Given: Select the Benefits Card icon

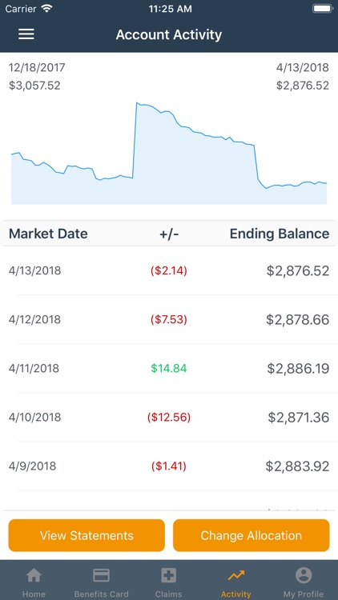Looking at the screenshot, I should point(101,574).
